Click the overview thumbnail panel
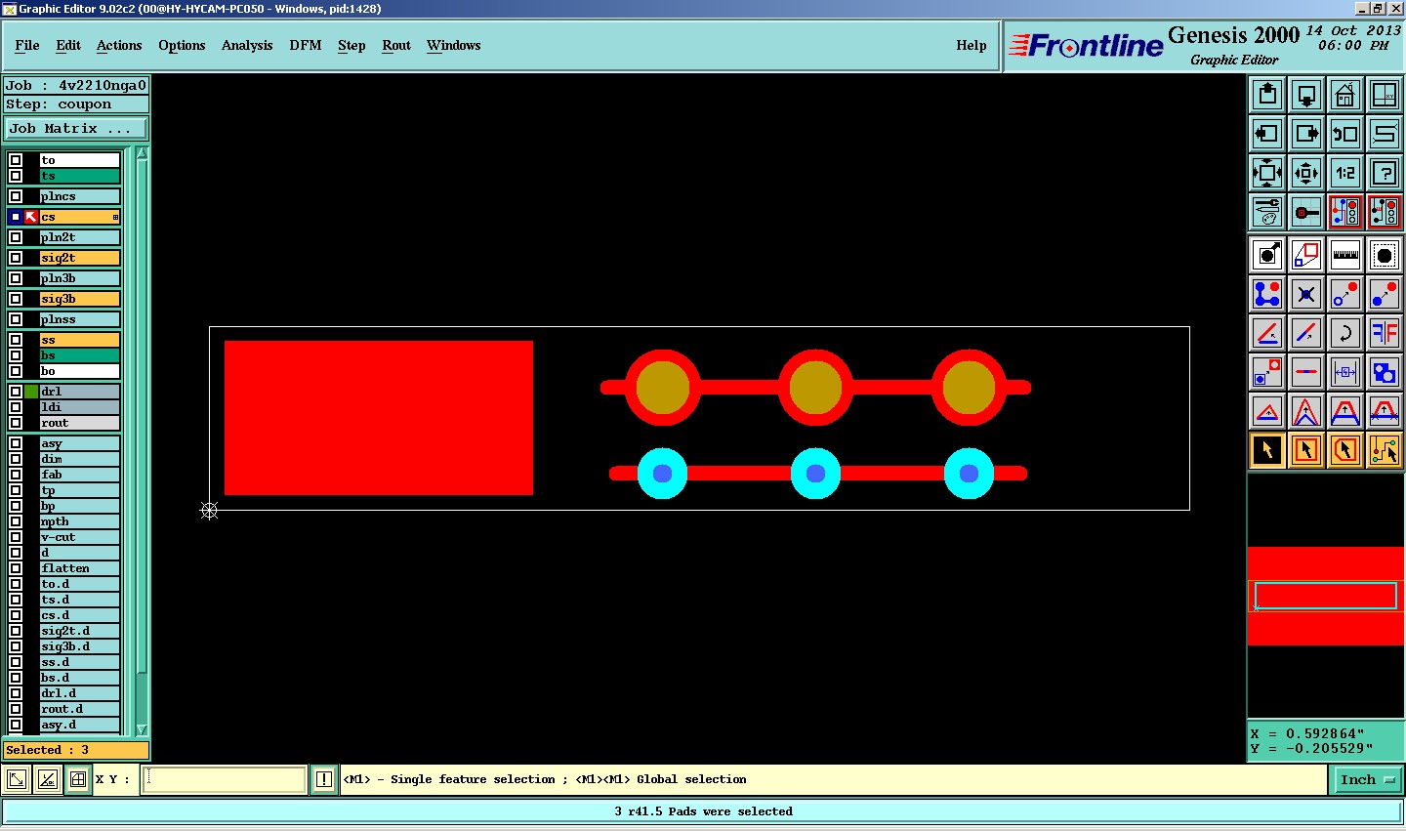The image size is (1406, 831). (1326, 596)
